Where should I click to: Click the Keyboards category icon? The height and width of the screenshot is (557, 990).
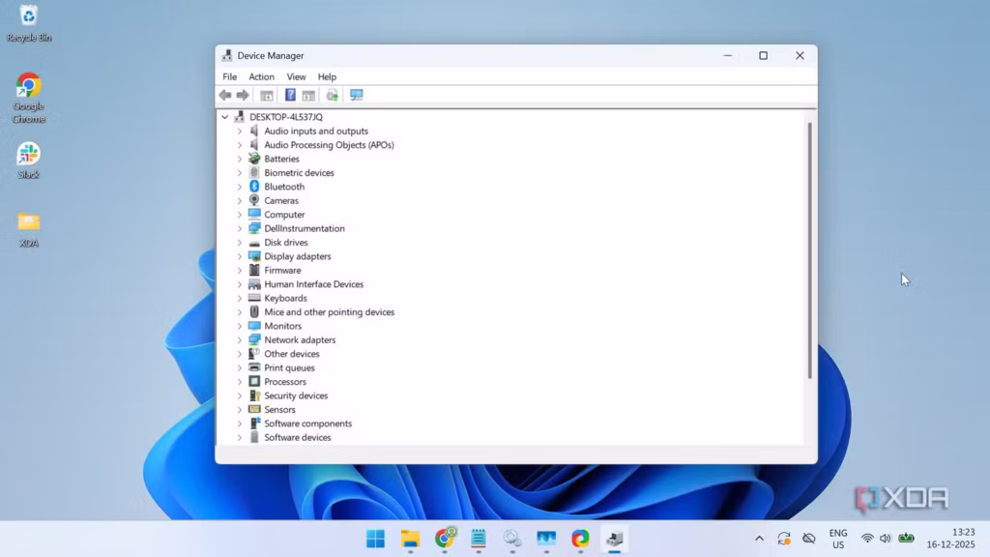(x=254, y=298)
